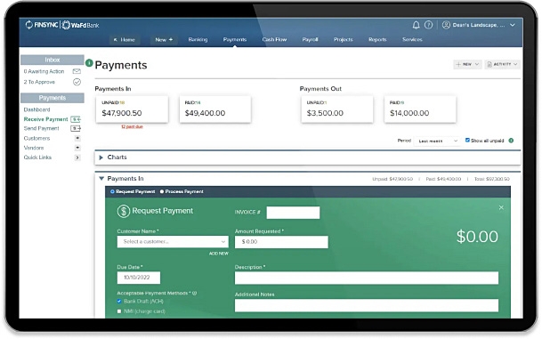Open 0 Awaiting Action in Inbox

[44, 71]
